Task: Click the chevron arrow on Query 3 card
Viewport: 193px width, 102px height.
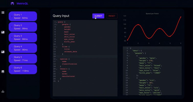Action: pyautogui.click(x=12, y=38)
